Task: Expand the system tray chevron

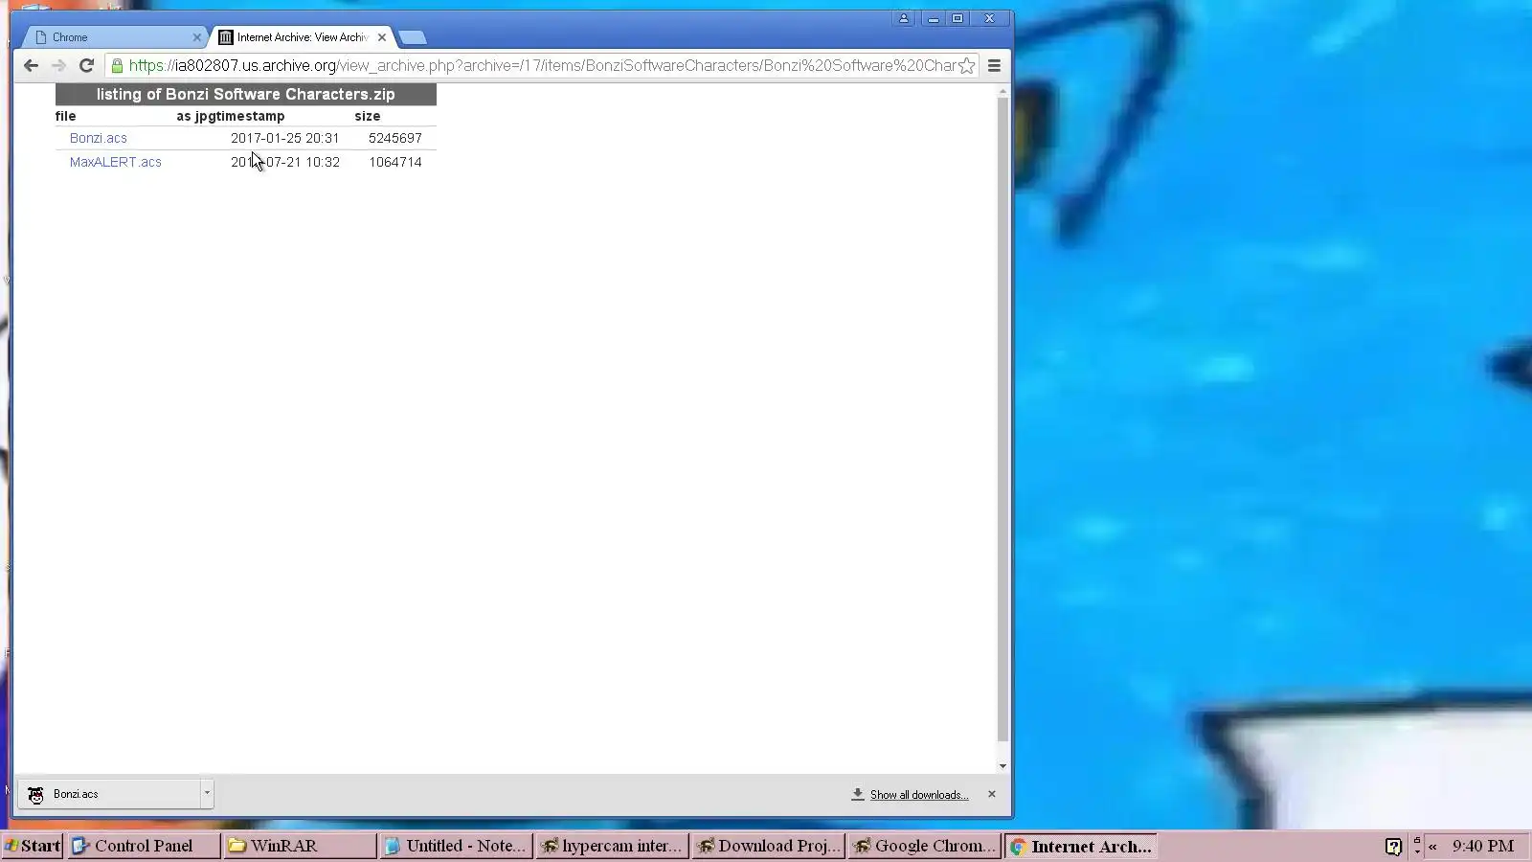Action: pos(1432,846)
